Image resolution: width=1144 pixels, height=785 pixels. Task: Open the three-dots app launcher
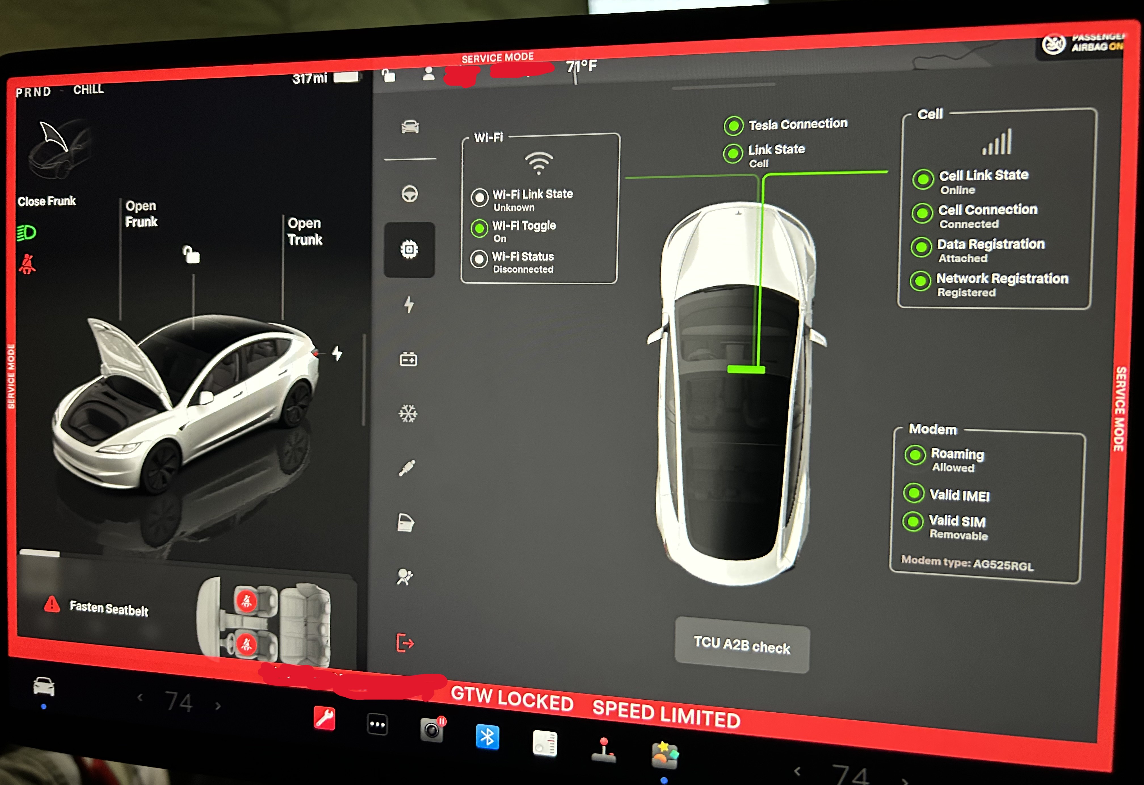(x=378, y=724)
